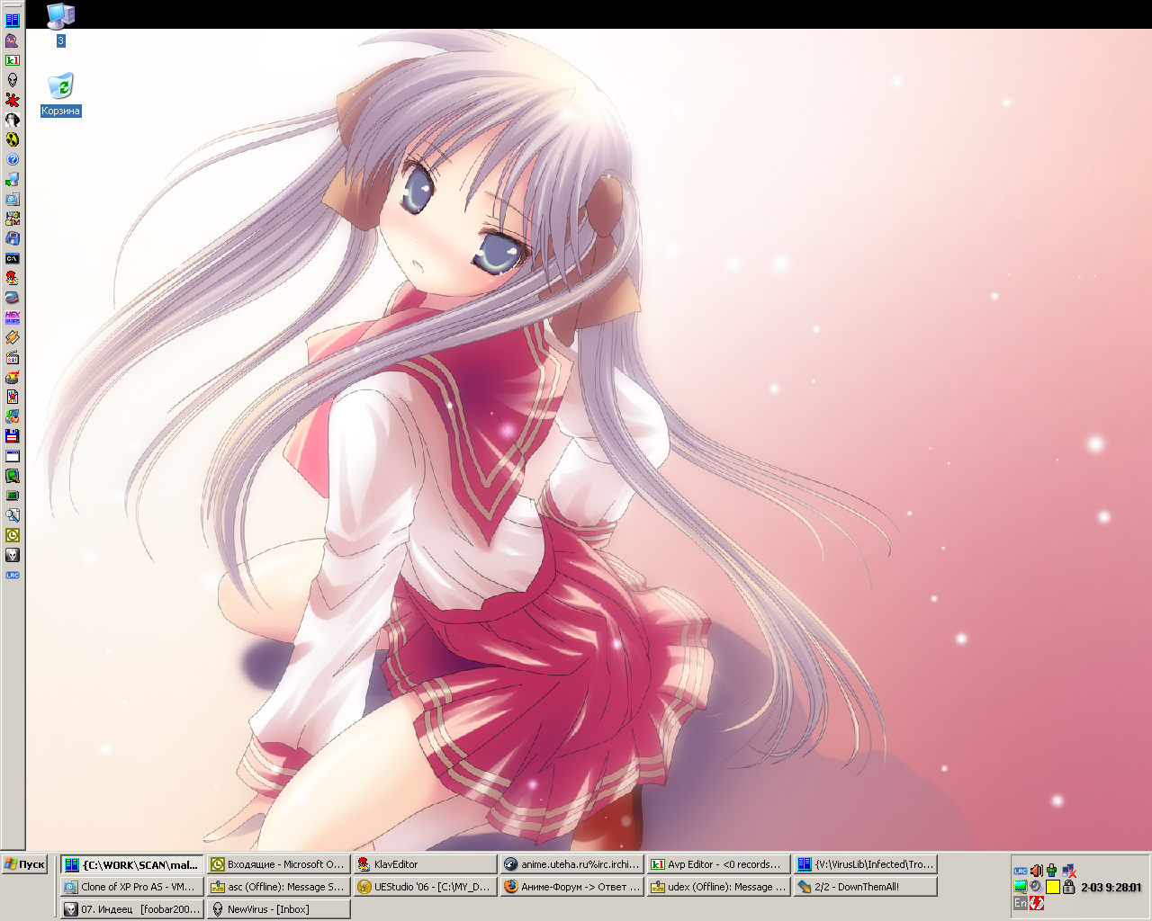The height and width of the screenshot is (921, 1152).
Task: Open the olive clock icon in the sidebar
Action: [13, 535]
